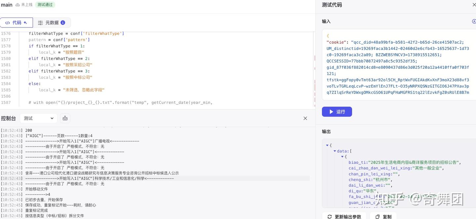Viewport: 476px width, 219px height.
Task: Click the </> code icon on 代码 tab
Action: 7,22
